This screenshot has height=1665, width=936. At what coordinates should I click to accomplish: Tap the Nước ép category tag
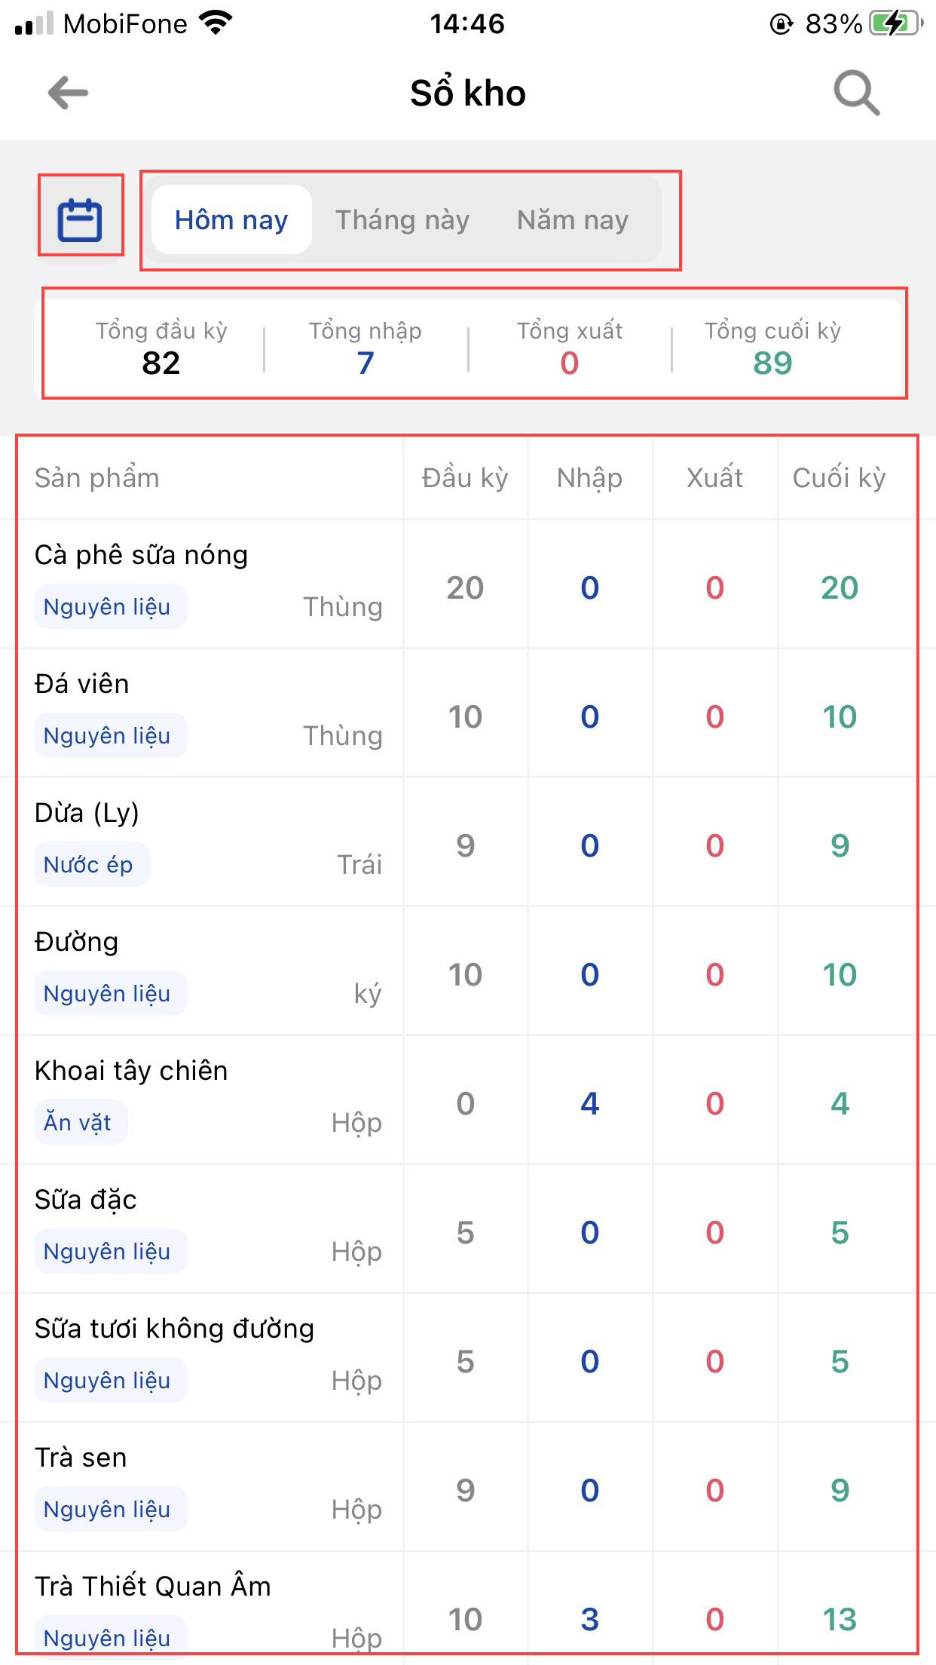[89, 865]
